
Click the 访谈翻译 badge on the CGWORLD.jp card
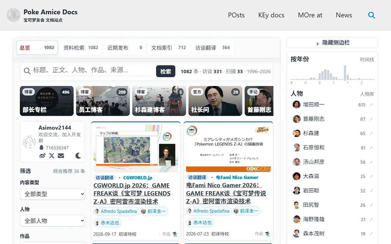104,178
